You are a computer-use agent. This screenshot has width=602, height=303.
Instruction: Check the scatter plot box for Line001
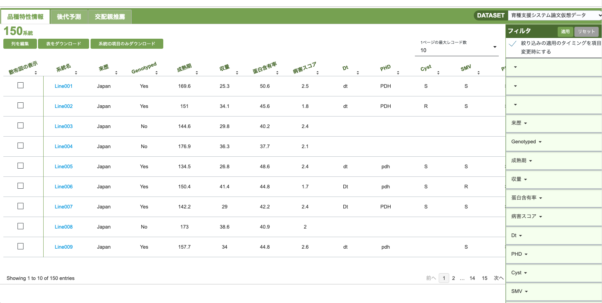pos(21,86)
